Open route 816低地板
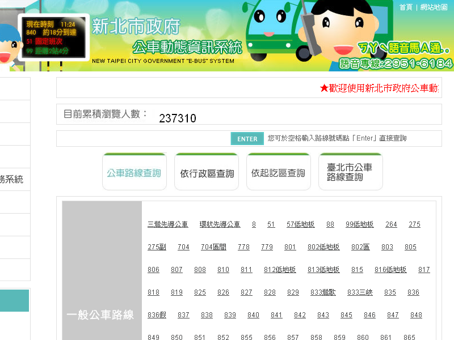 390,270
